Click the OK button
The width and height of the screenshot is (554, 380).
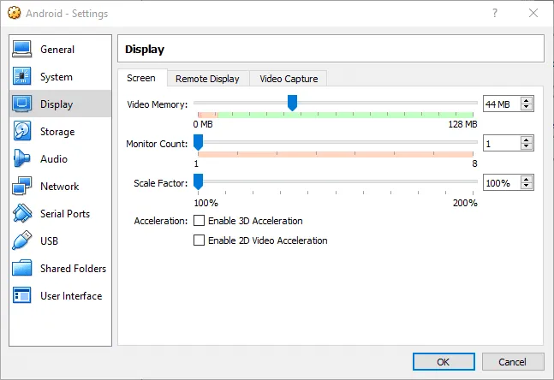coord(443,362)
